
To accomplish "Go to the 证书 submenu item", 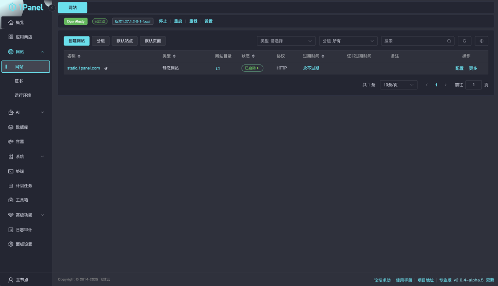I will pos(19,81).
